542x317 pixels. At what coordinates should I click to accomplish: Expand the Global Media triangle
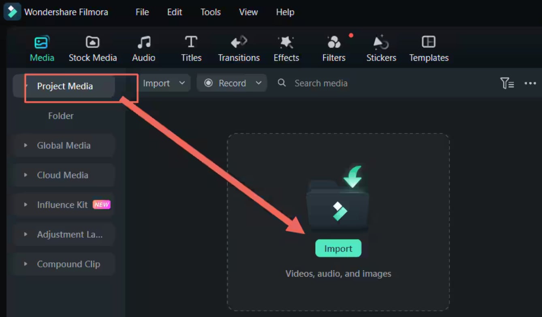[x=26, y=145]
